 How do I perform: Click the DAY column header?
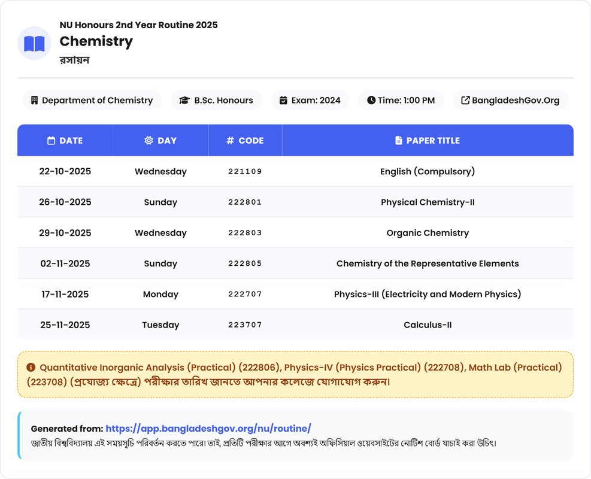(x=160, y=141)
